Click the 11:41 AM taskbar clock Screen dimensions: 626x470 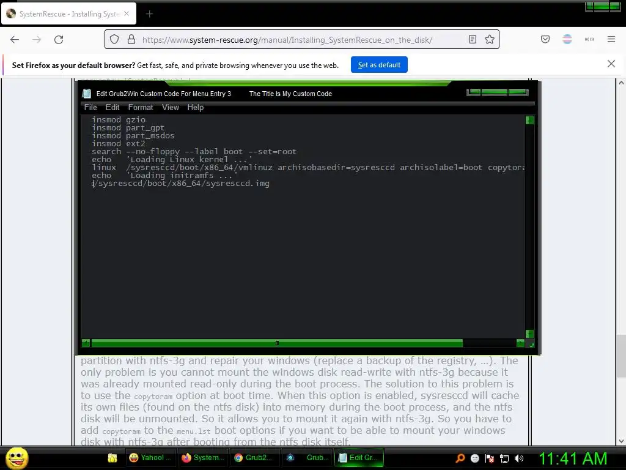[x=573, y=458]
